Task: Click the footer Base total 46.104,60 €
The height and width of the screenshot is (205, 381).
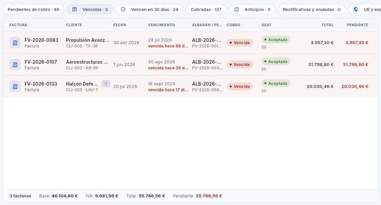Action: (x=65, y=196)
